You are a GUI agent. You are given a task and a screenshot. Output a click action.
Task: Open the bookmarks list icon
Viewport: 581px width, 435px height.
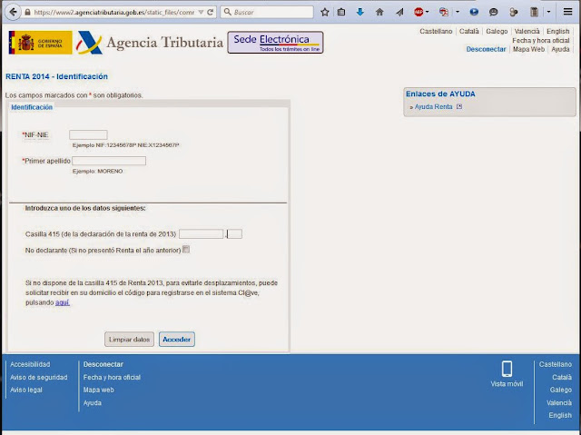pos(341,12)
